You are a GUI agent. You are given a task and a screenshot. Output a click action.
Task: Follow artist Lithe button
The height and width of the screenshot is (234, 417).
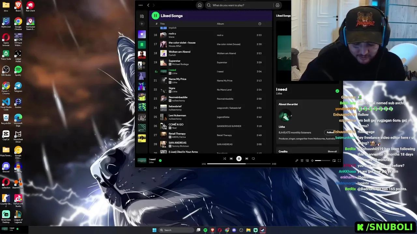[330, 132]
